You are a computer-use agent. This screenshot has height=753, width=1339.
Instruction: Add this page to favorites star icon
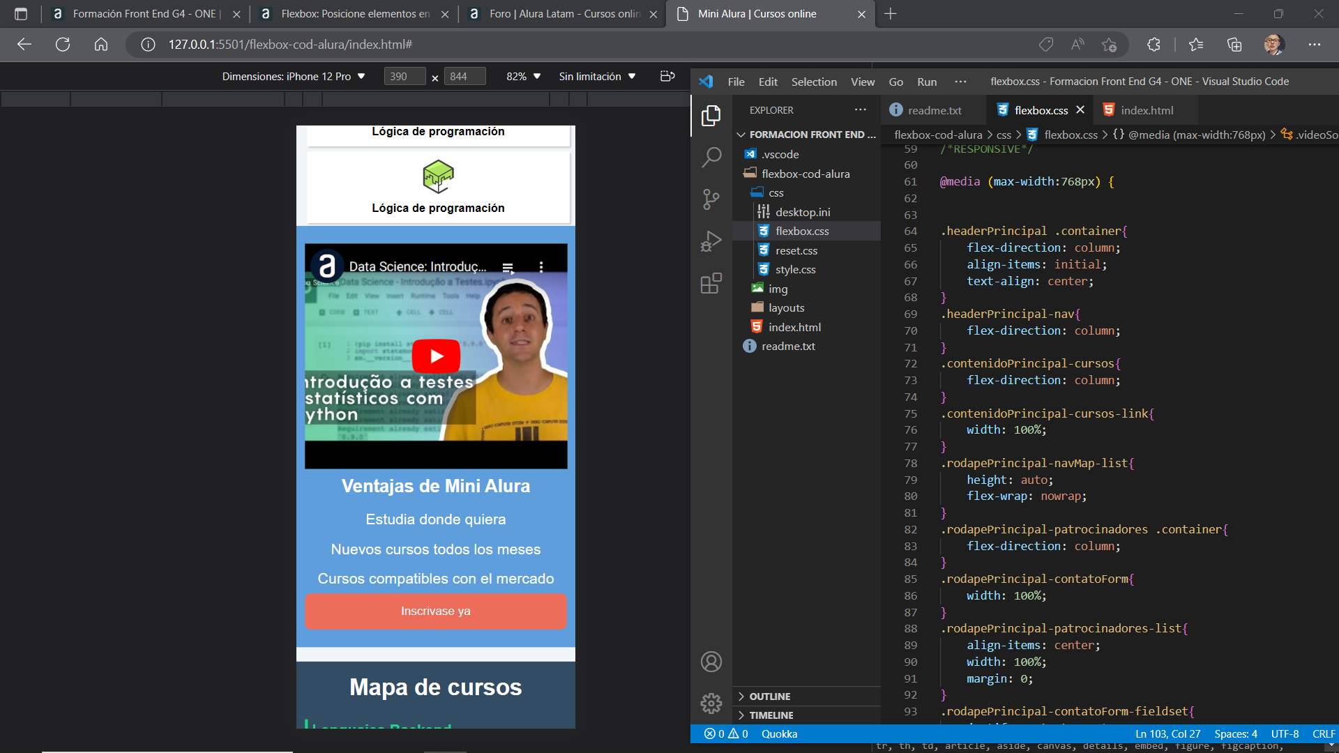coord(1109,45)
